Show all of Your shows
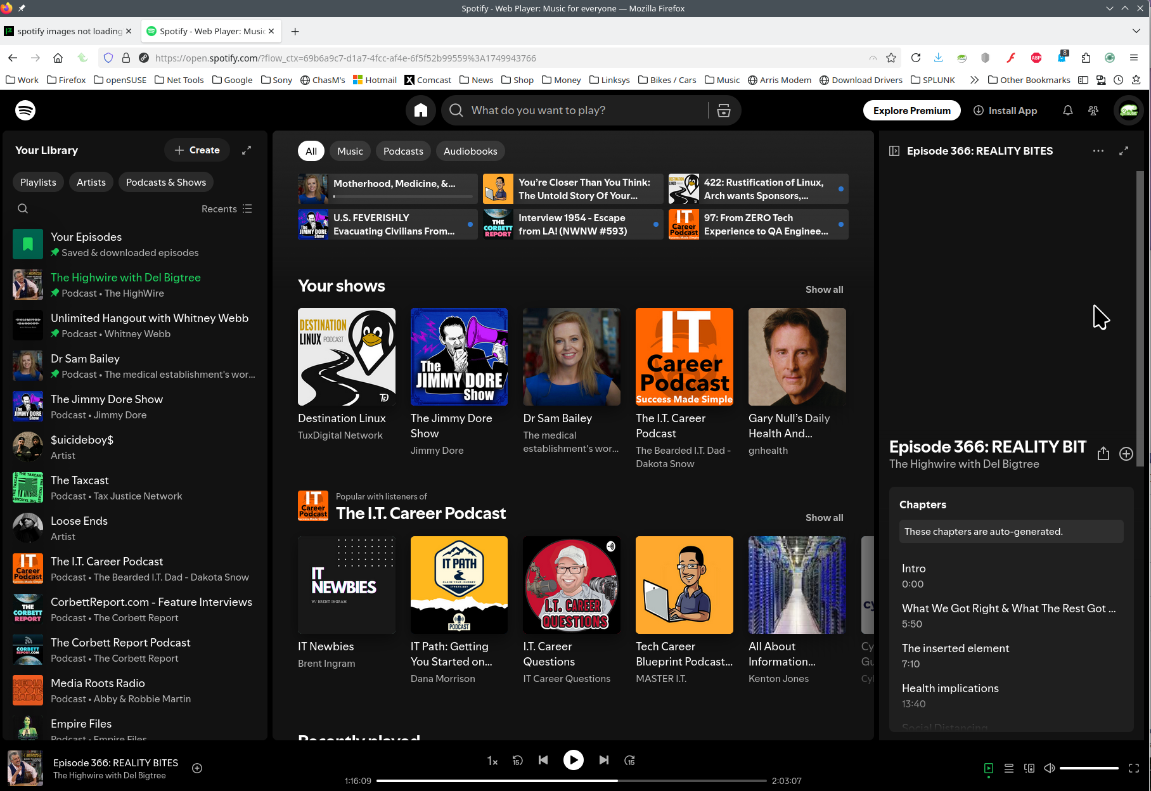The height and width of the screenshot is (791, 1151). [x=824, y=290]
